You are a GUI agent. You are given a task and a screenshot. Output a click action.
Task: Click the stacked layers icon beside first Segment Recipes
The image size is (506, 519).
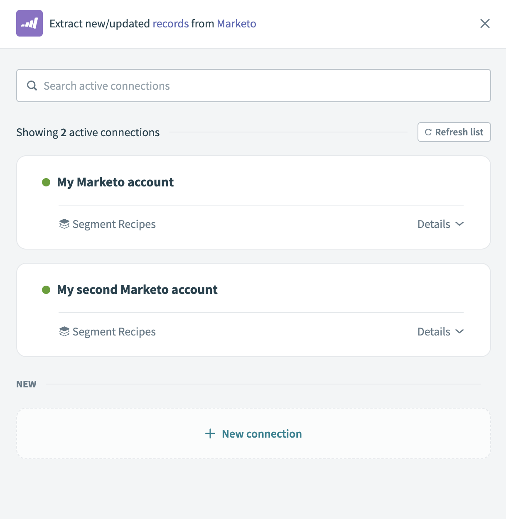coord(64,224)
